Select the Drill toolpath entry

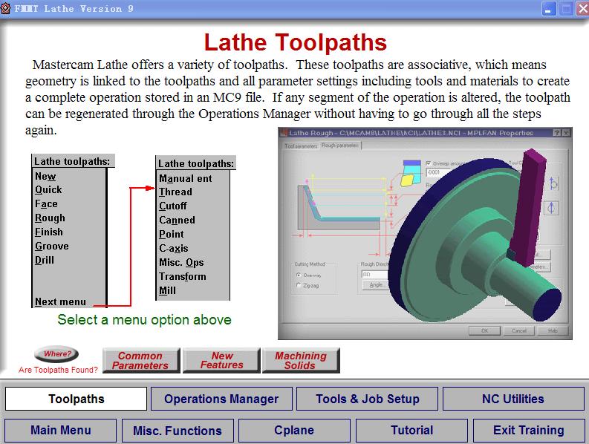coord(45,261)
